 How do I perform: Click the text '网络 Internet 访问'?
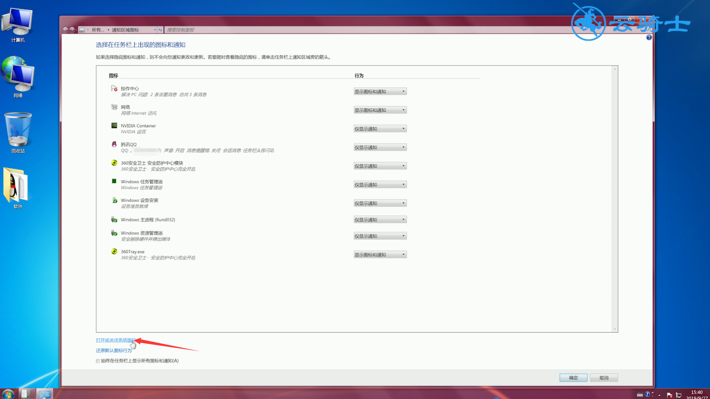(x=139, y=113)
